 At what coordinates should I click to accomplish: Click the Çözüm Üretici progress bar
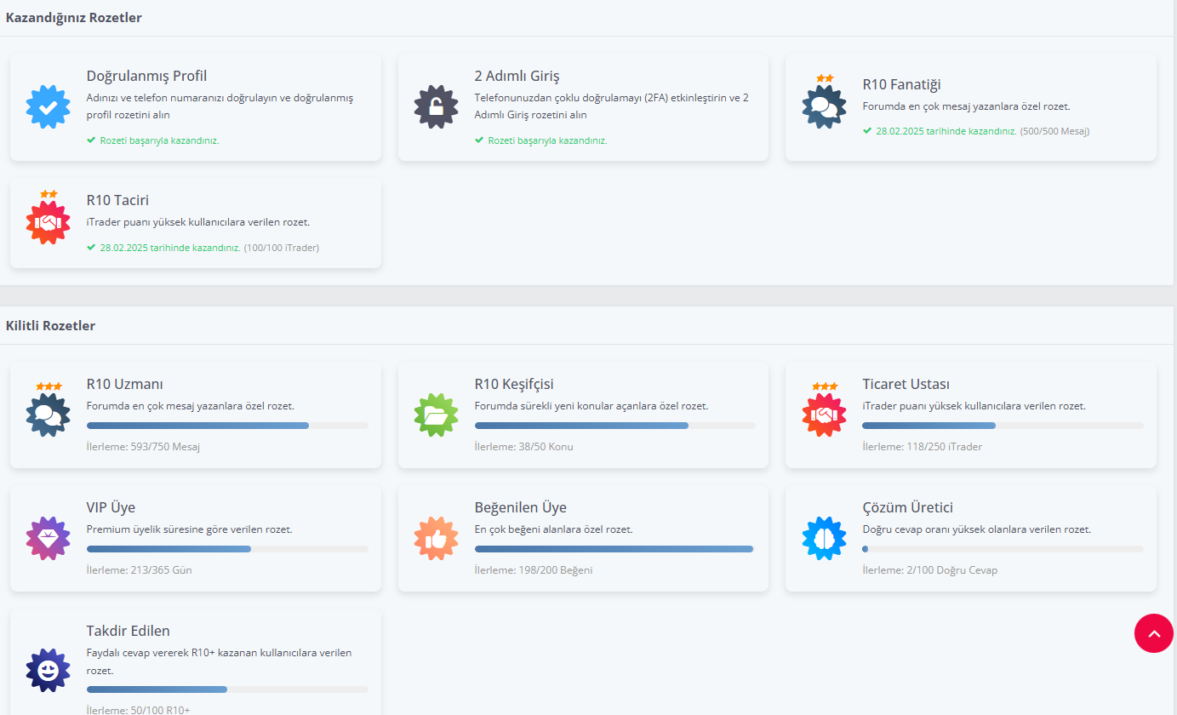(1003, 549)
